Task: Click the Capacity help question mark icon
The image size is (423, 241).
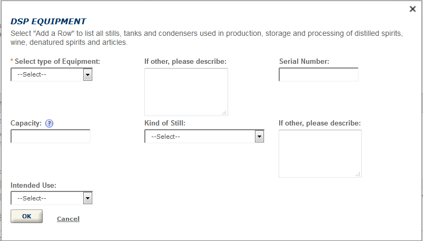Action: [x=50, y=123]
